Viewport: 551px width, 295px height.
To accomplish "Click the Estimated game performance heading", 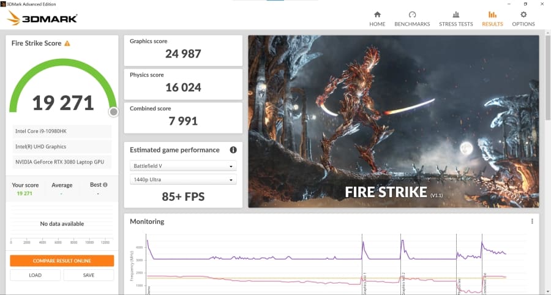I will tap(174, 150).
